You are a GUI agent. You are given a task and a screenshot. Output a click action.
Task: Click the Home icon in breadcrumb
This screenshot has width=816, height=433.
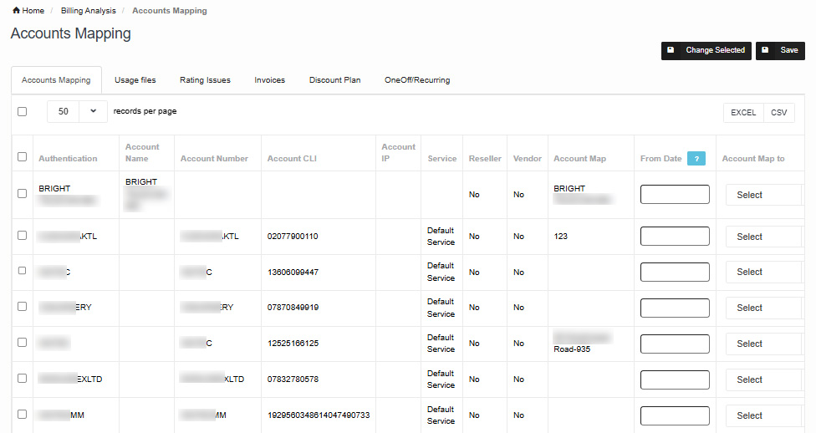[x=16, y=11]
